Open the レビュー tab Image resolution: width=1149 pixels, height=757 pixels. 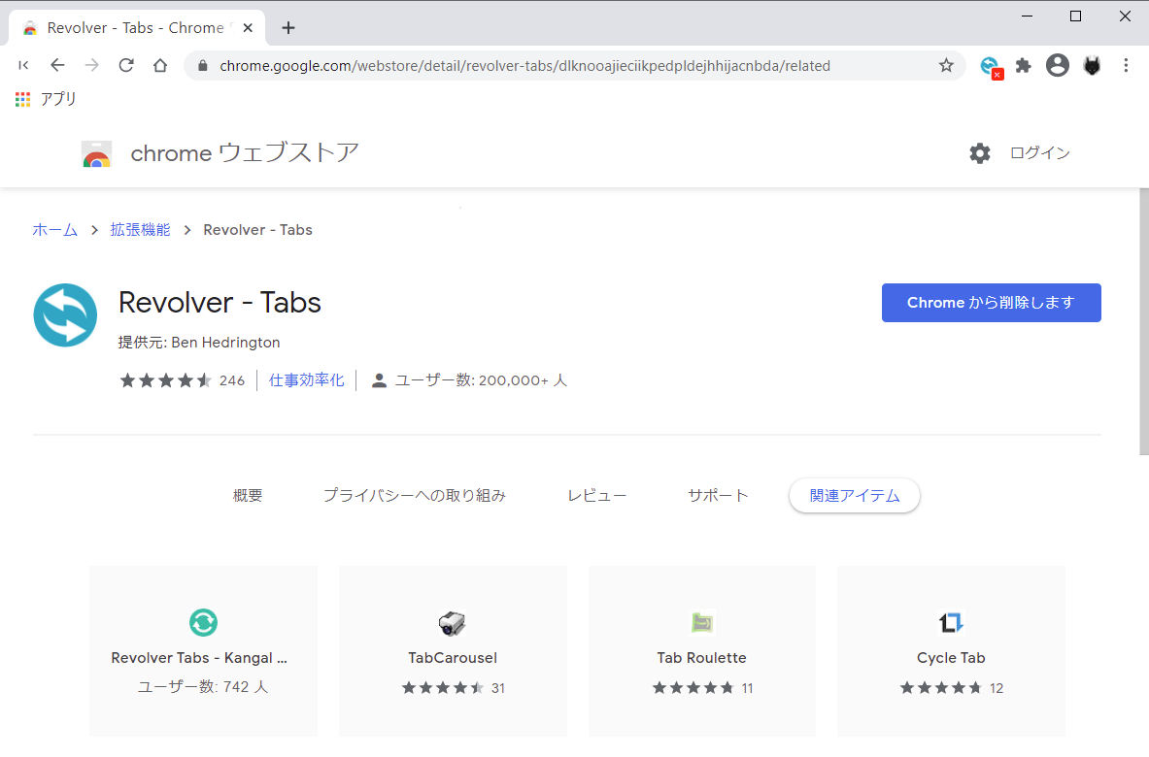(596, 496)
